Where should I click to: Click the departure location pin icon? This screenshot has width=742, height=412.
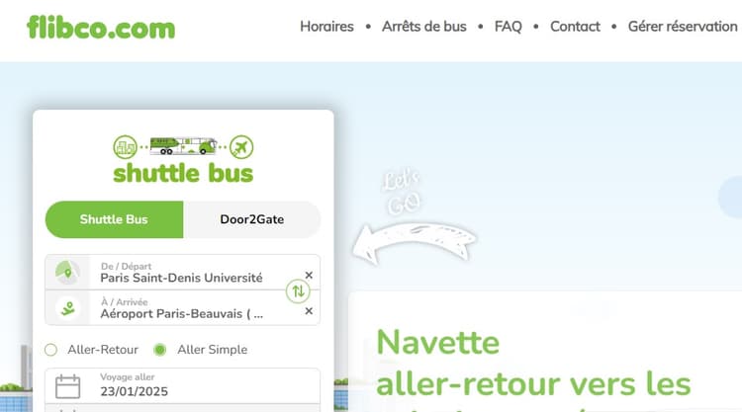(x=67, y=272)
